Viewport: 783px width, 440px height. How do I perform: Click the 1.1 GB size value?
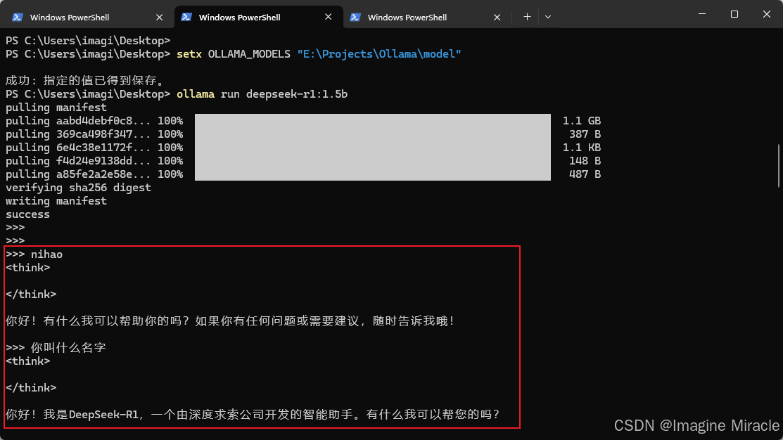click(x=582, y=121)
